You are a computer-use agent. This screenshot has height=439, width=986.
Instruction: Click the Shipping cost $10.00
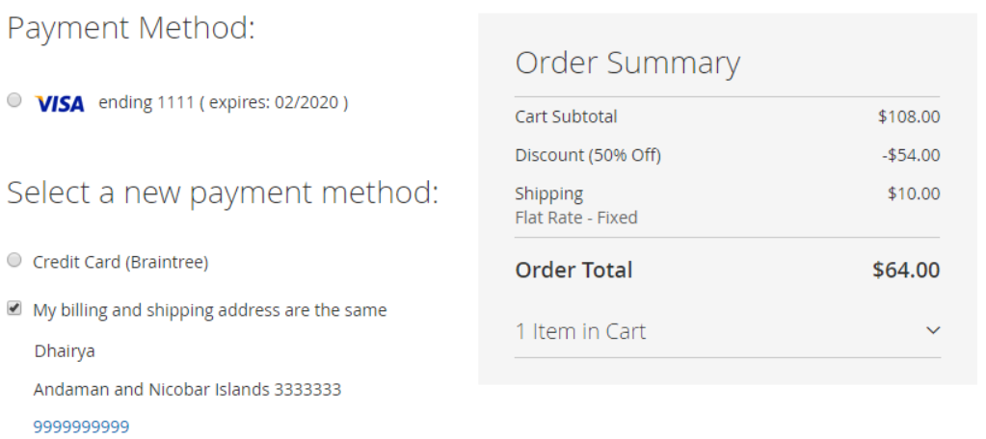coord(914,194)
